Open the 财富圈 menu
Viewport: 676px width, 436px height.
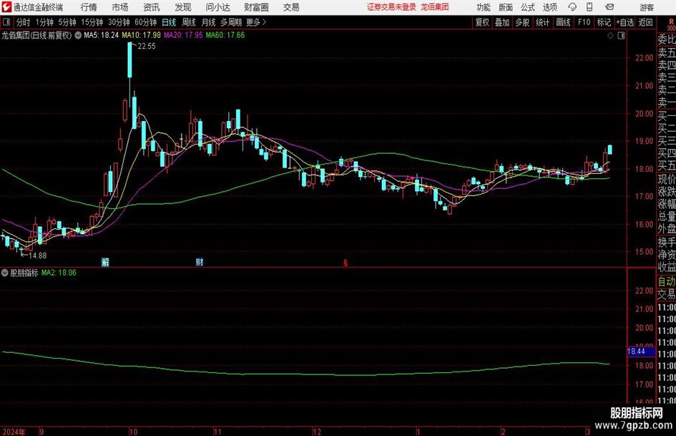pos(256,7)
